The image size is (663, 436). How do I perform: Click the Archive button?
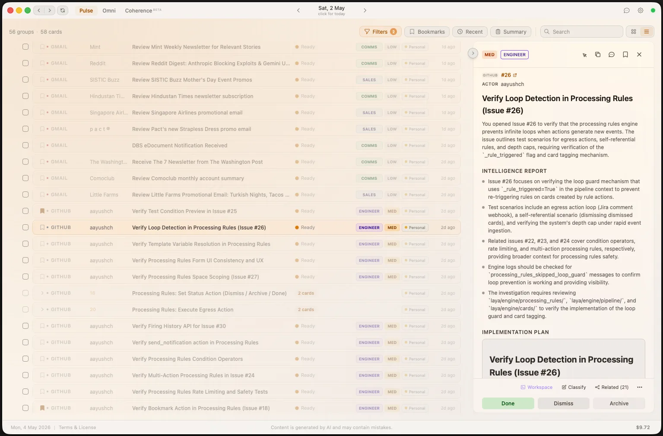(619, 403)
